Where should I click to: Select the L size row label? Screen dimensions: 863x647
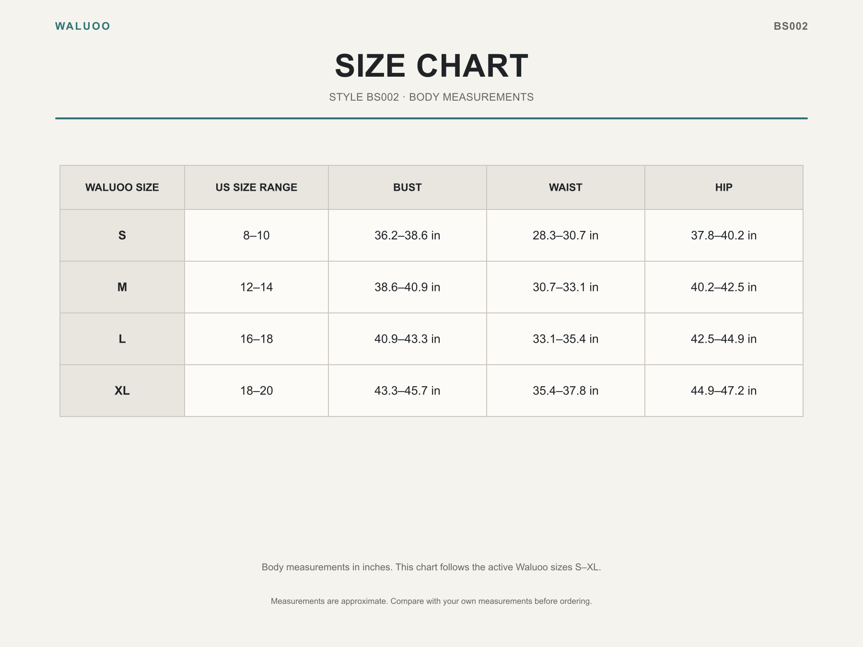[x=122, y=339]
